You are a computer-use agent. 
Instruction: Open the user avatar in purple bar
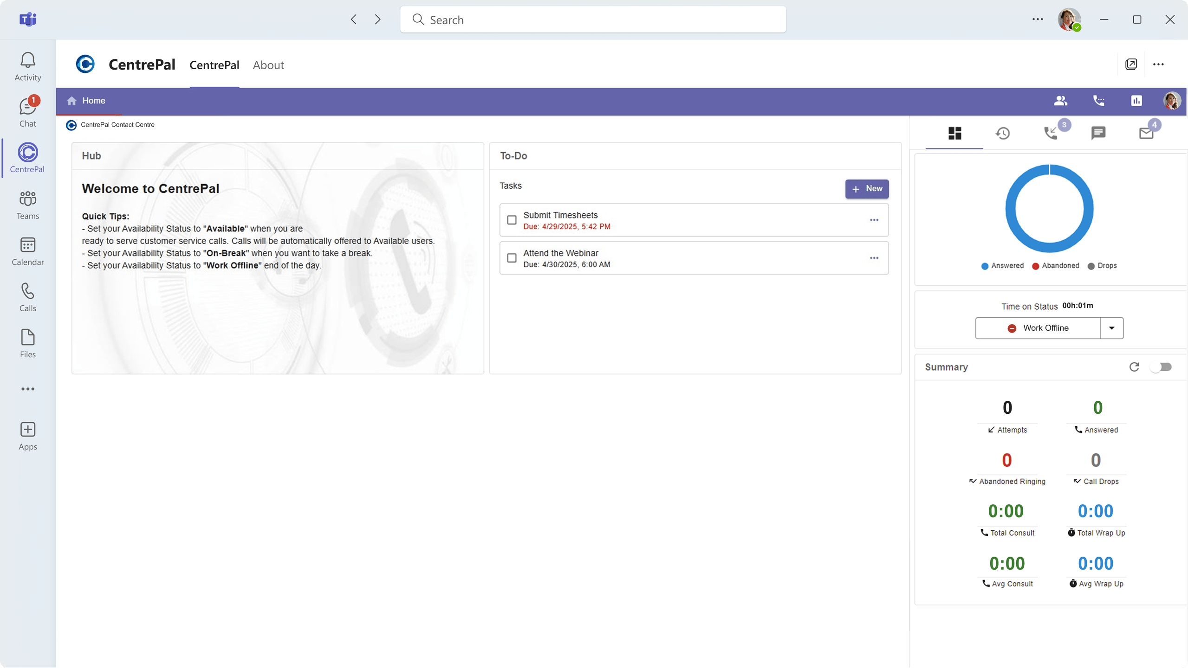click(1172, 101)
